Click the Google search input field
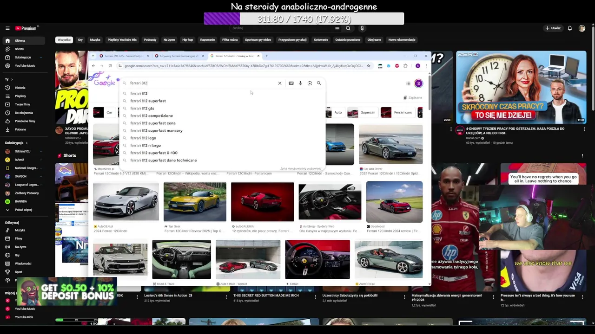 (x=202, y=83)
